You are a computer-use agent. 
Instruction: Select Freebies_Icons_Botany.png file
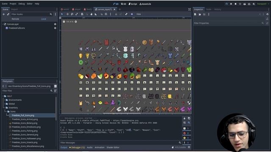pos(25,123)
